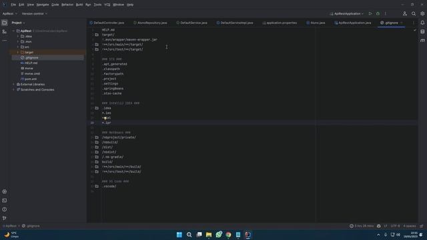The height and width of the screenshot is (240, 427).
Task: Open Notifications bell panel
Action: tap(422, 23)
